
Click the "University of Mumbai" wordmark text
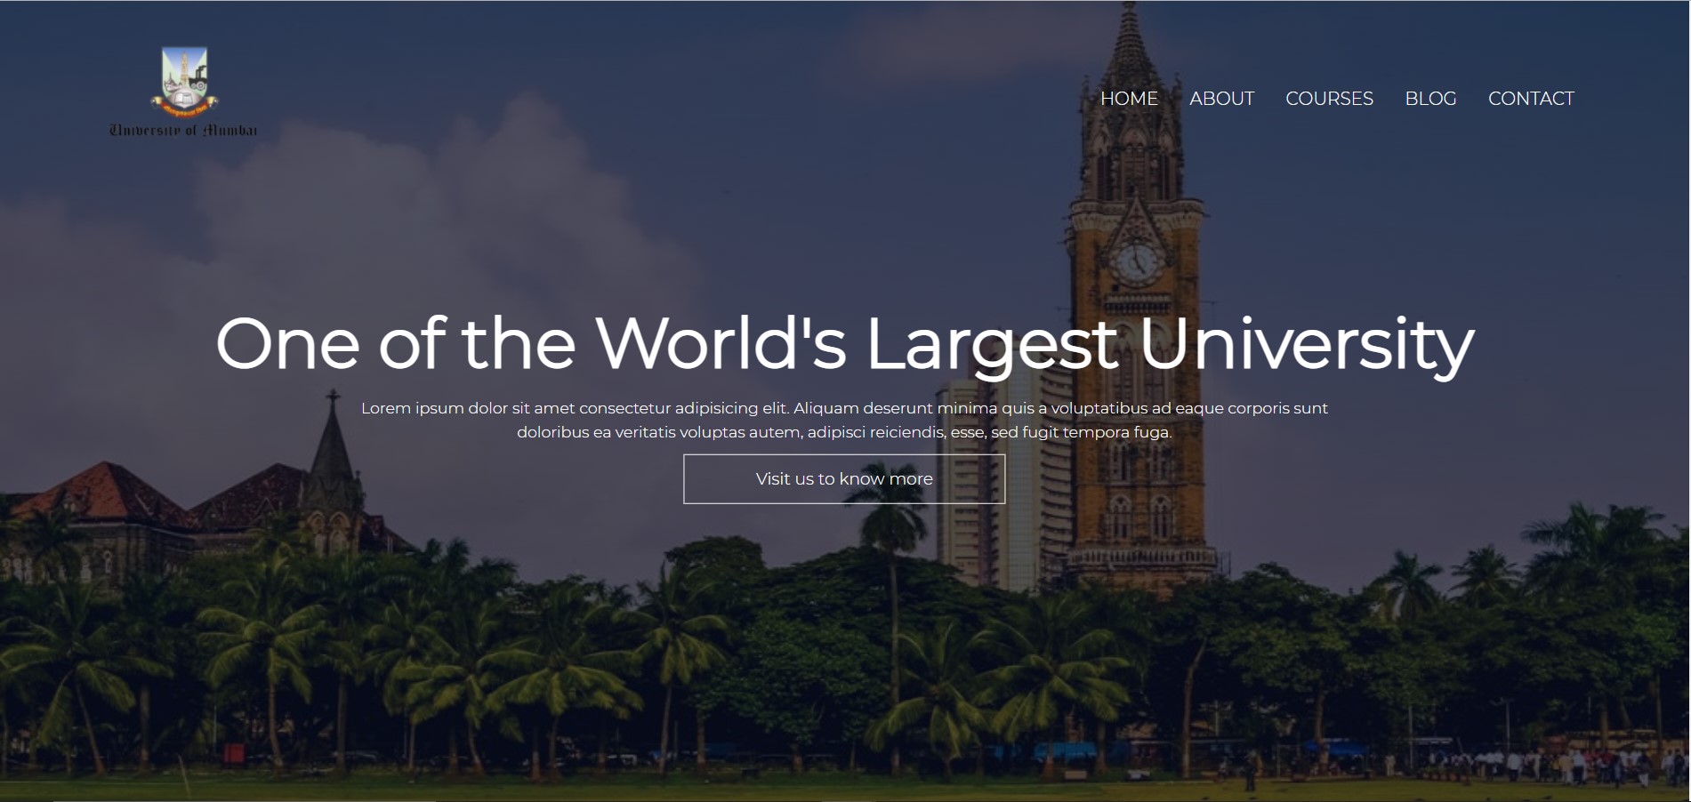(182, 129)
